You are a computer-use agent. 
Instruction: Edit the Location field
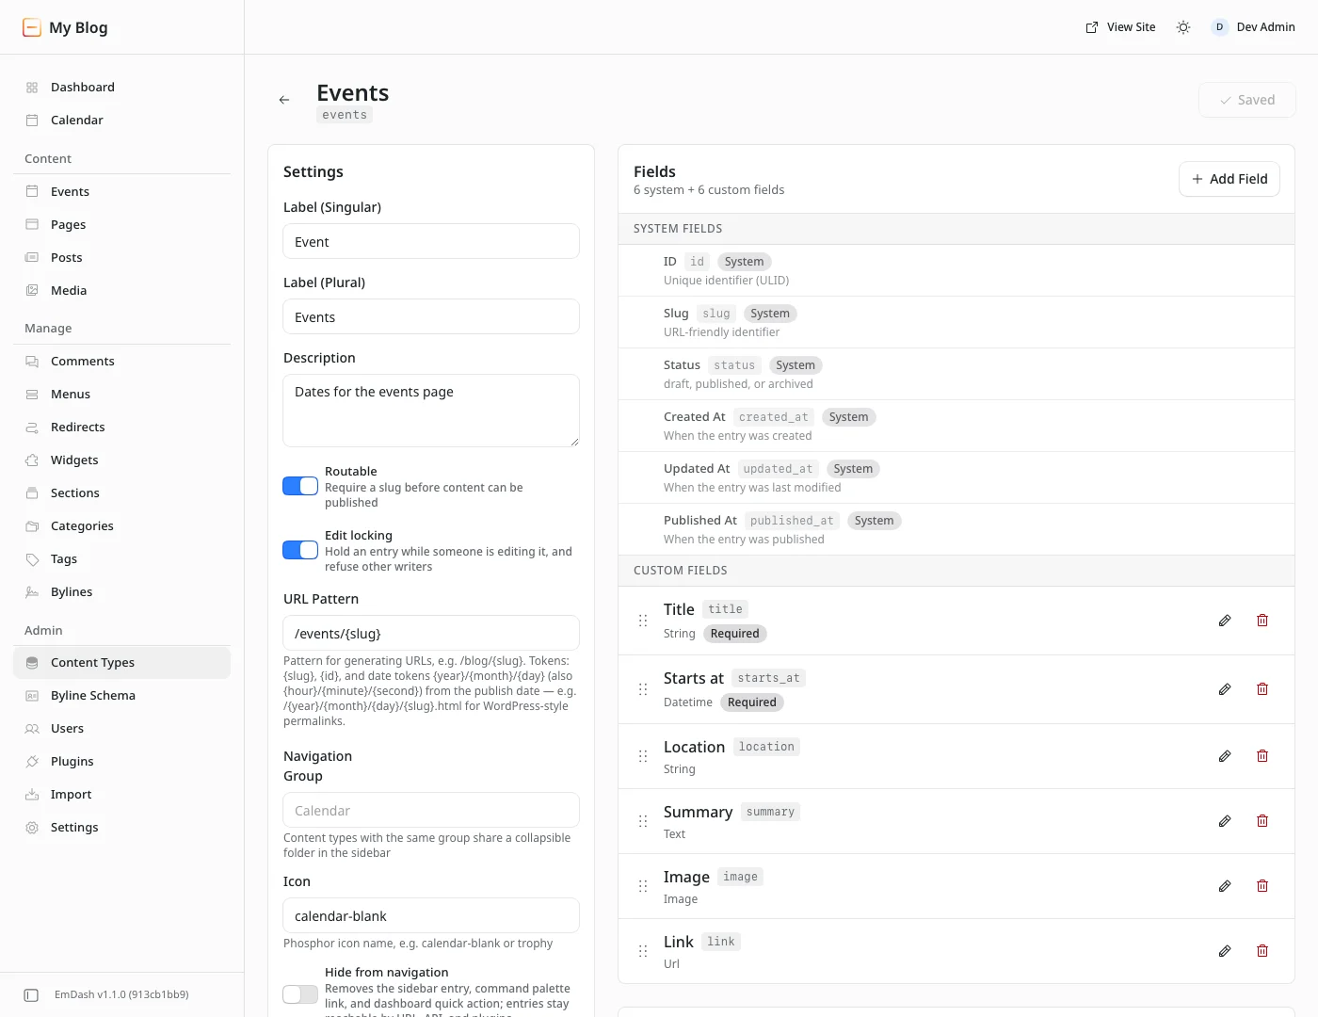pos(1225,756)
